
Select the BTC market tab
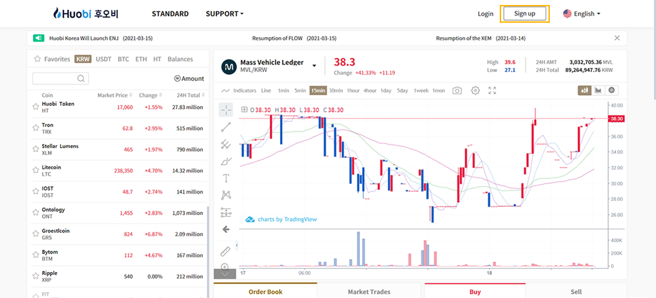(x=123, y=59)
